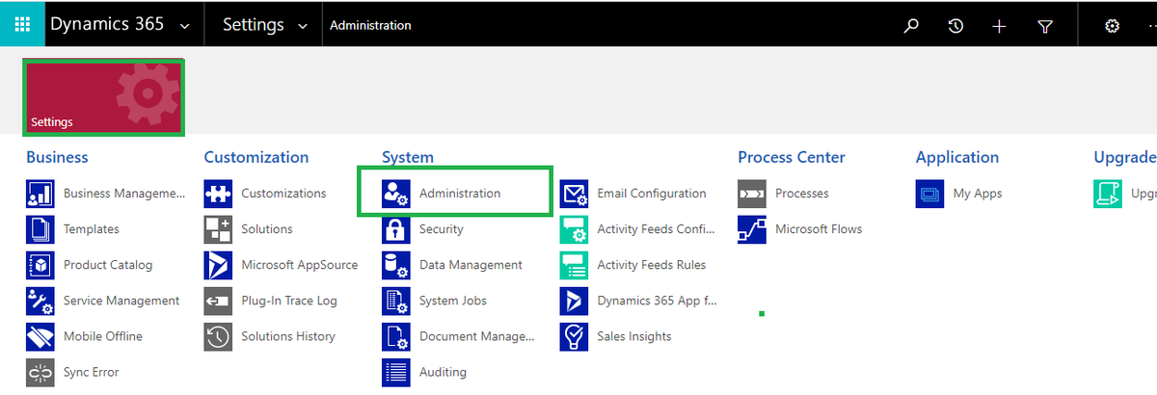Open the Templates link

pos(92,229)
